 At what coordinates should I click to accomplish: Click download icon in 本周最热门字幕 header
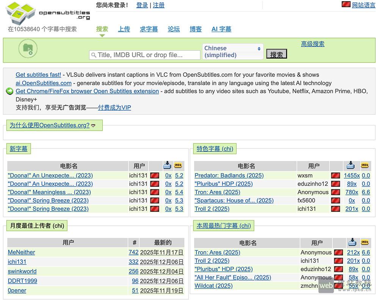pos(352,242)
